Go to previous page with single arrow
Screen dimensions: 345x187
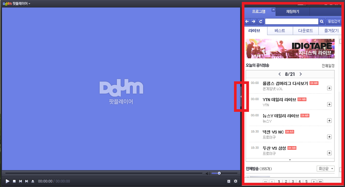[272, 182]
